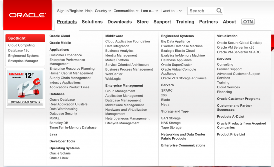Open Cloud Computing in Spotlight
Screen dimensions: 274x167
[x=21, y=45]
